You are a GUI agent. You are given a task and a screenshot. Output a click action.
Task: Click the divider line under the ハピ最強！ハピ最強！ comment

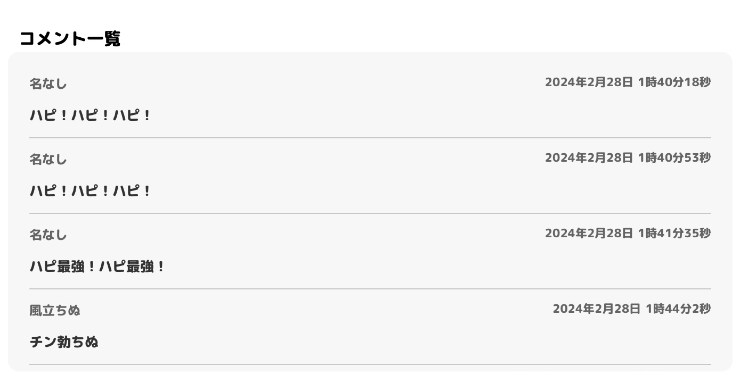click(x=370, y=289)
